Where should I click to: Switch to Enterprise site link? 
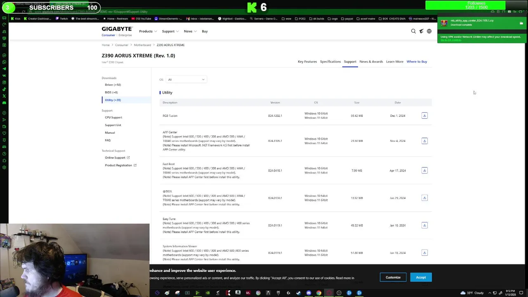(x=125, y=35)
